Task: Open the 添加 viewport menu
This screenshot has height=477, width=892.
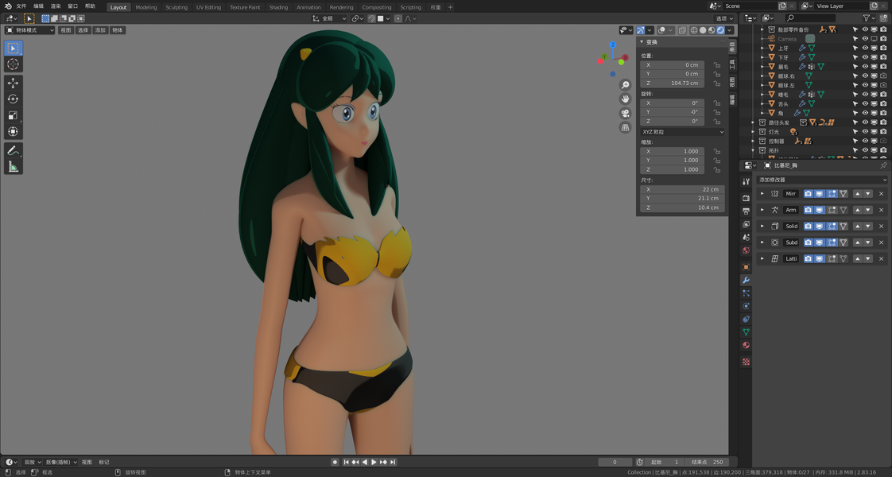Action: pos(100,30)
